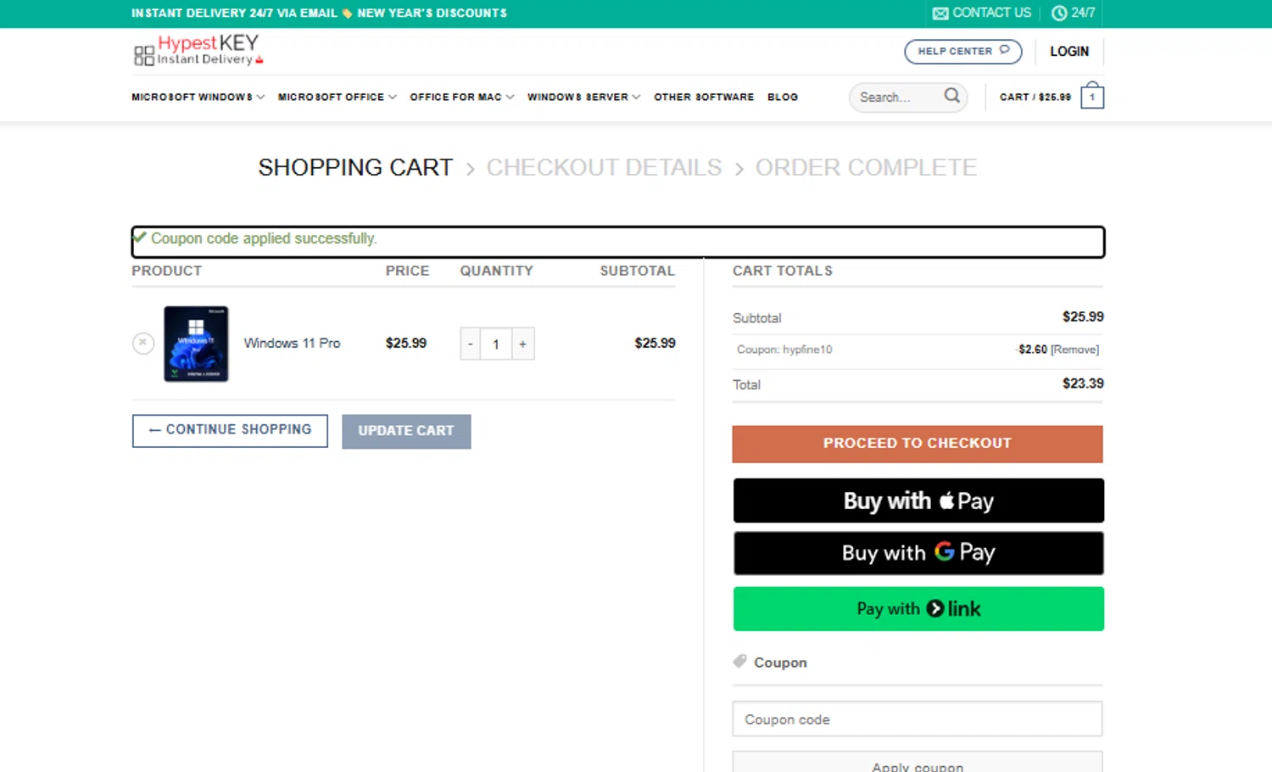Image resolution: width=1272 pixels, height=772 pixels.
Task: Expand Microsoft Windows menu
Action: tap(198, 97)
